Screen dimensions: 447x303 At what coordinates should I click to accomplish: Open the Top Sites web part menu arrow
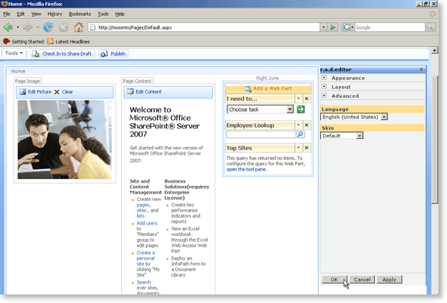click(298, 148)
